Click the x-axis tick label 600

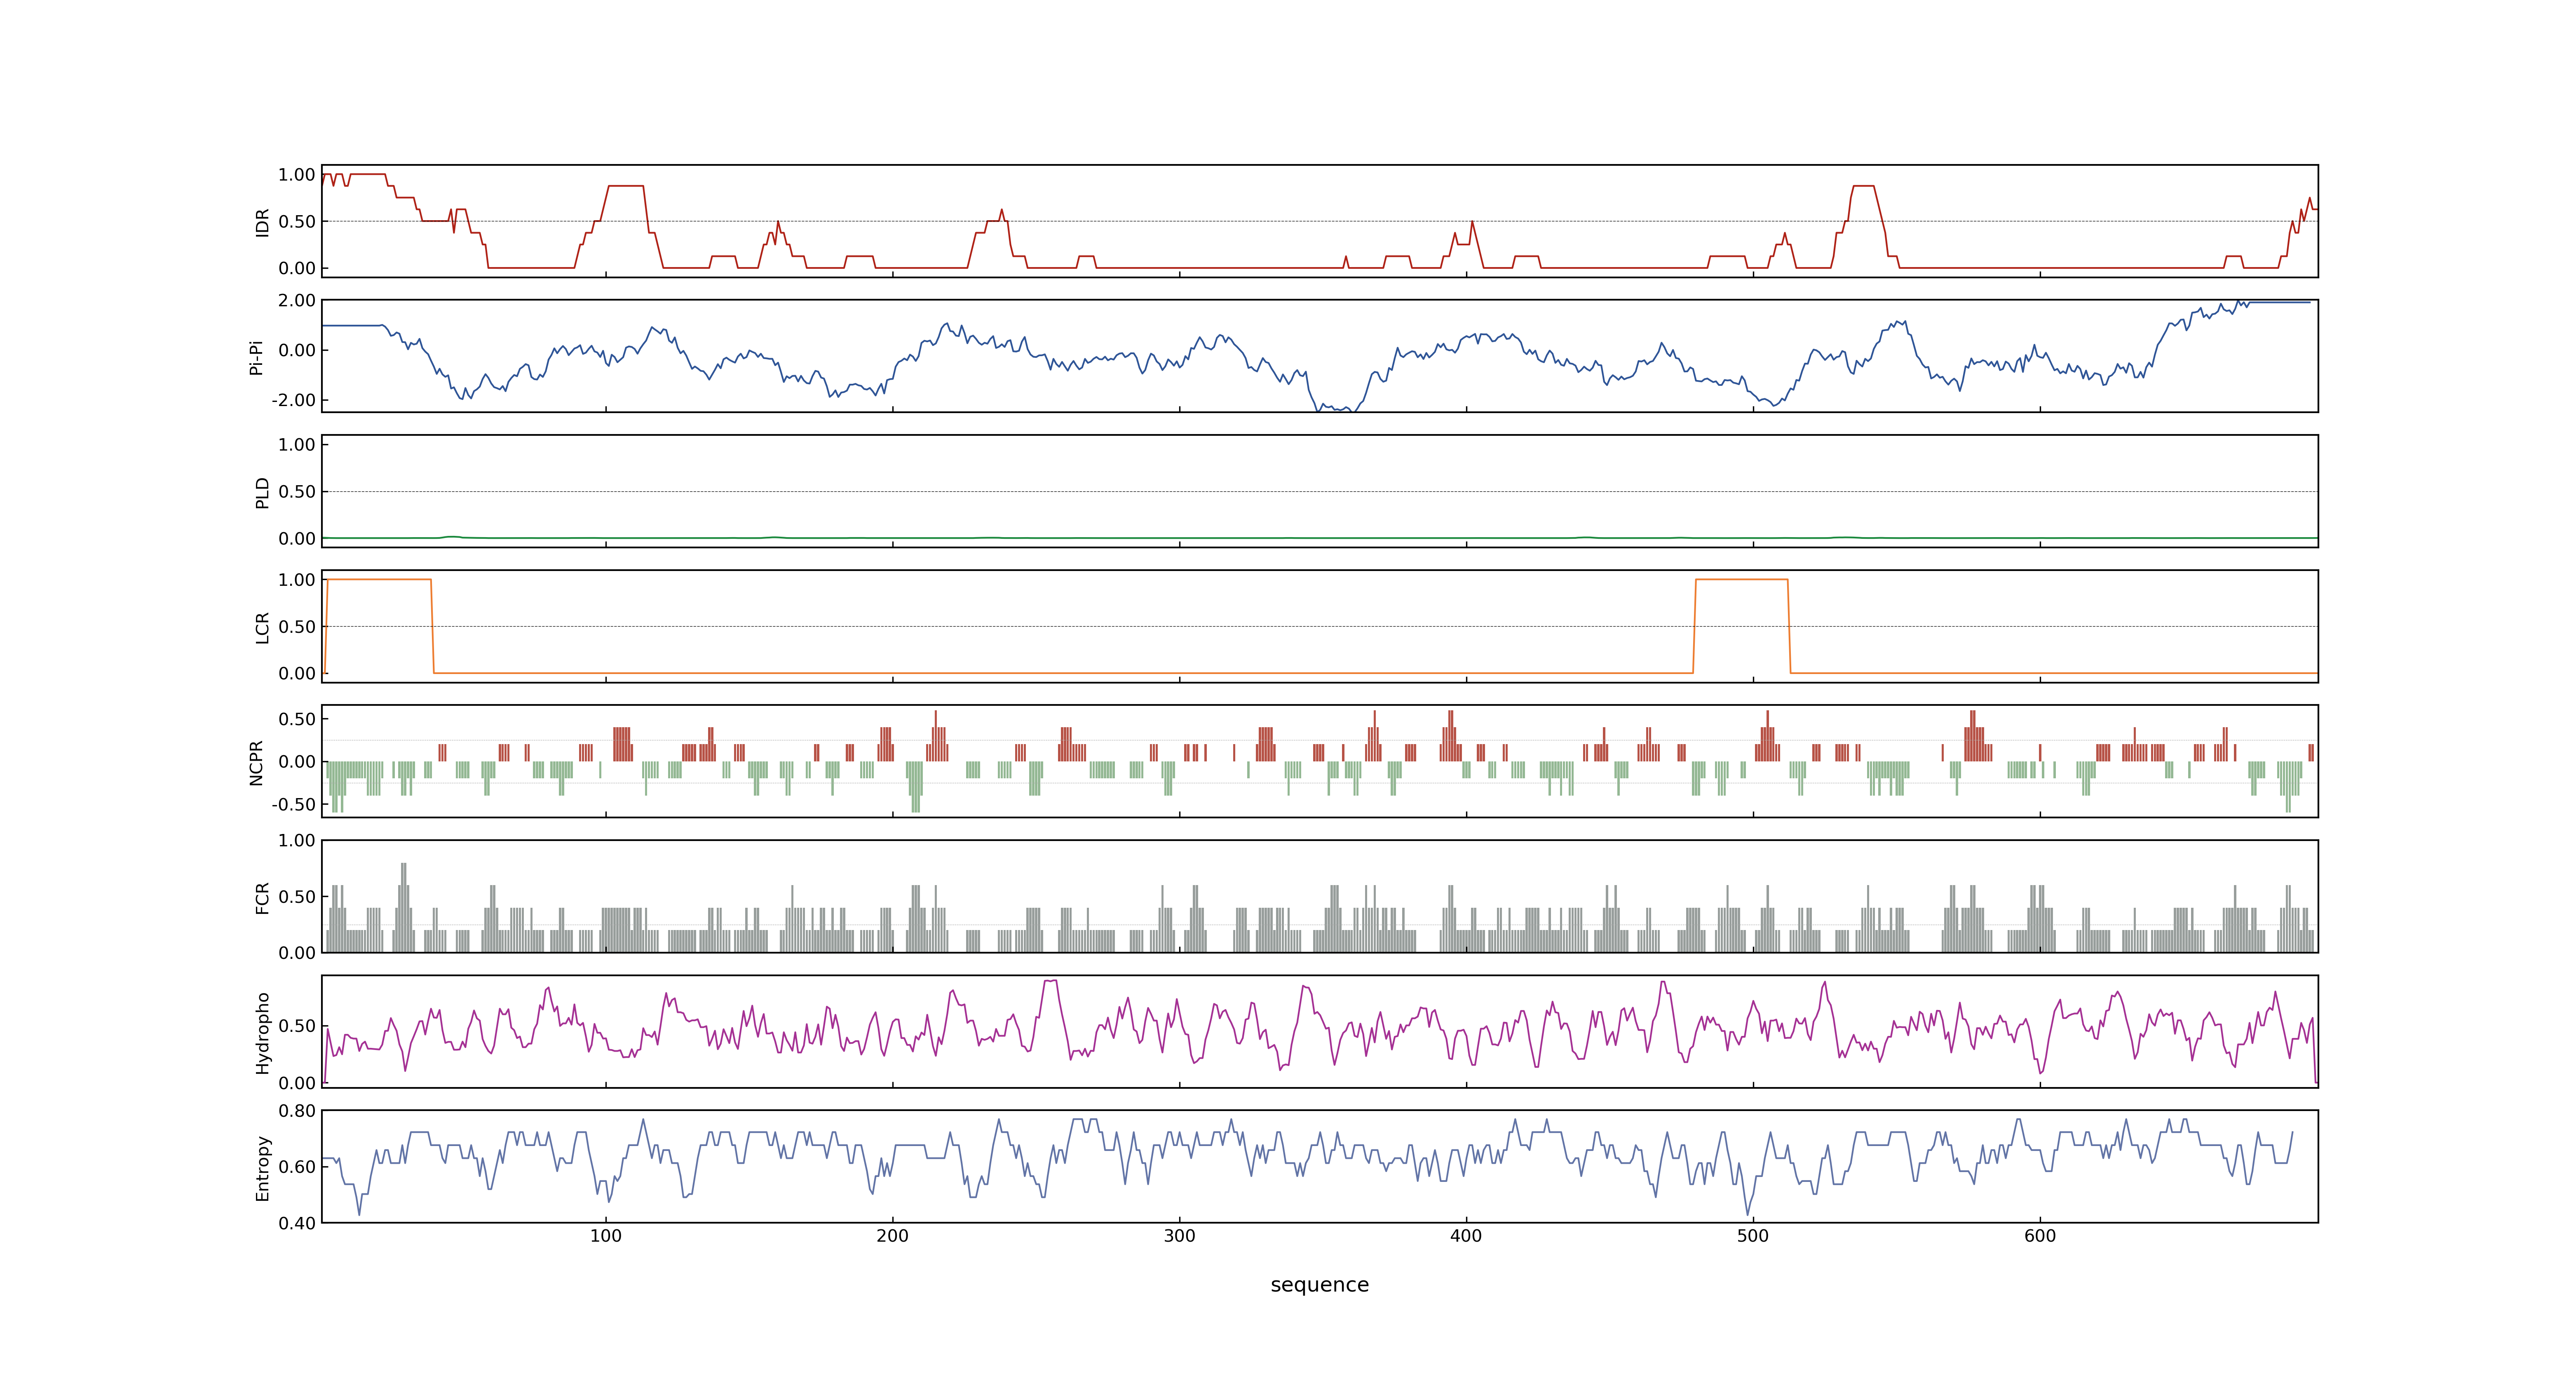click(x=2040, y=1236)
